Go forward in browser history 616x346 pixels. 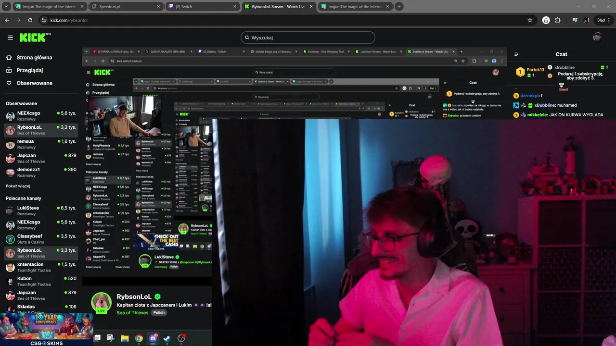(x=18, y=20)
